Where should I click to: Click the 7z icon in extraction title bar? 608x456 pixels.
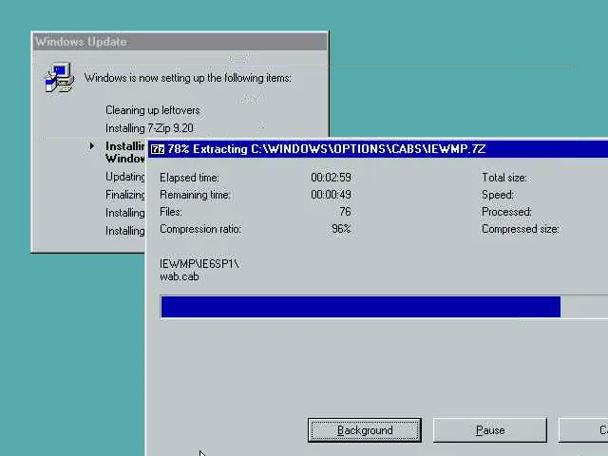pos(158,149)
